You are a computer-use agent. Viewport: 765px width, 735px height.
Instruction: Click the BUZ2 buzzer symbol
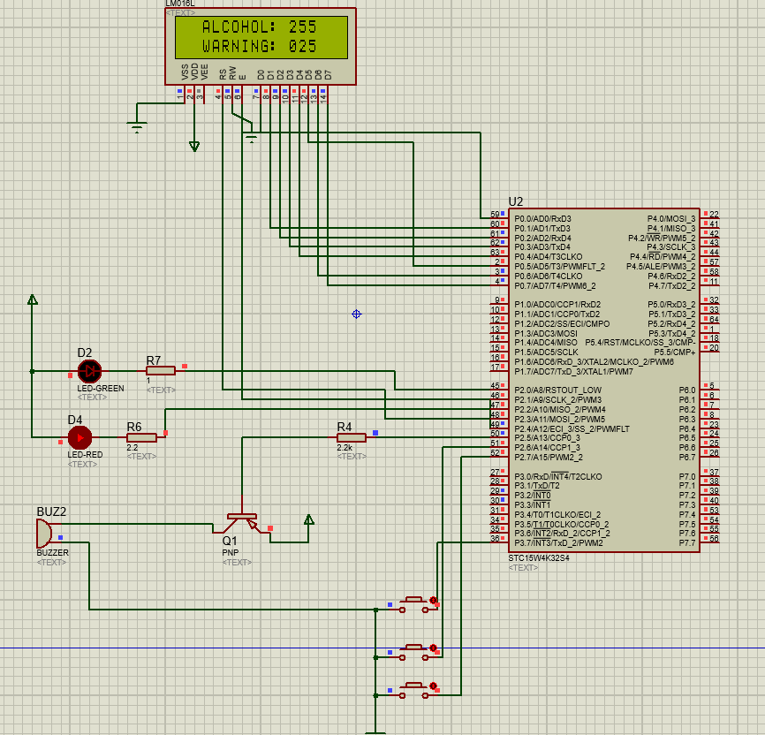(x=44, y=534)
